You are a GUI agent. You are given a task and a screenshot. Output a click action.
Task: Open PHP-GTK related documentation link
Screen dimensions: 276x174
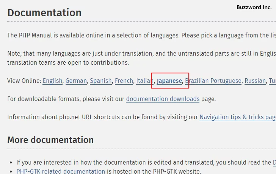coord(61,171)
